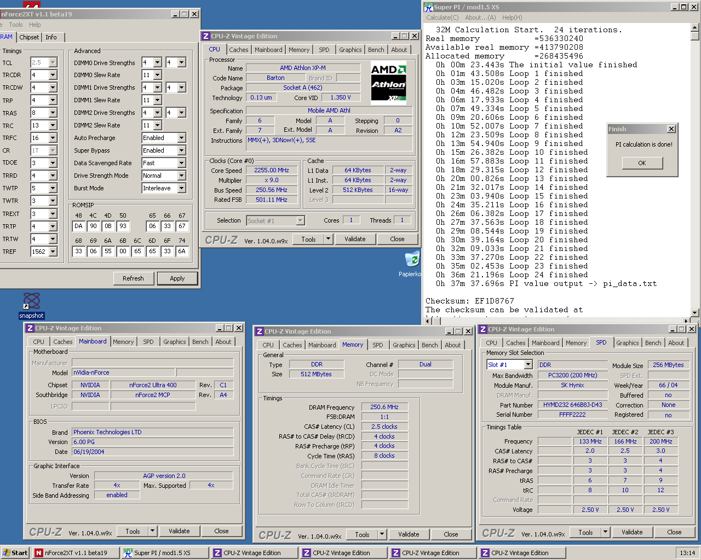Click the Windows Start button
701x560 pixels.
click(x=15, y=553)
